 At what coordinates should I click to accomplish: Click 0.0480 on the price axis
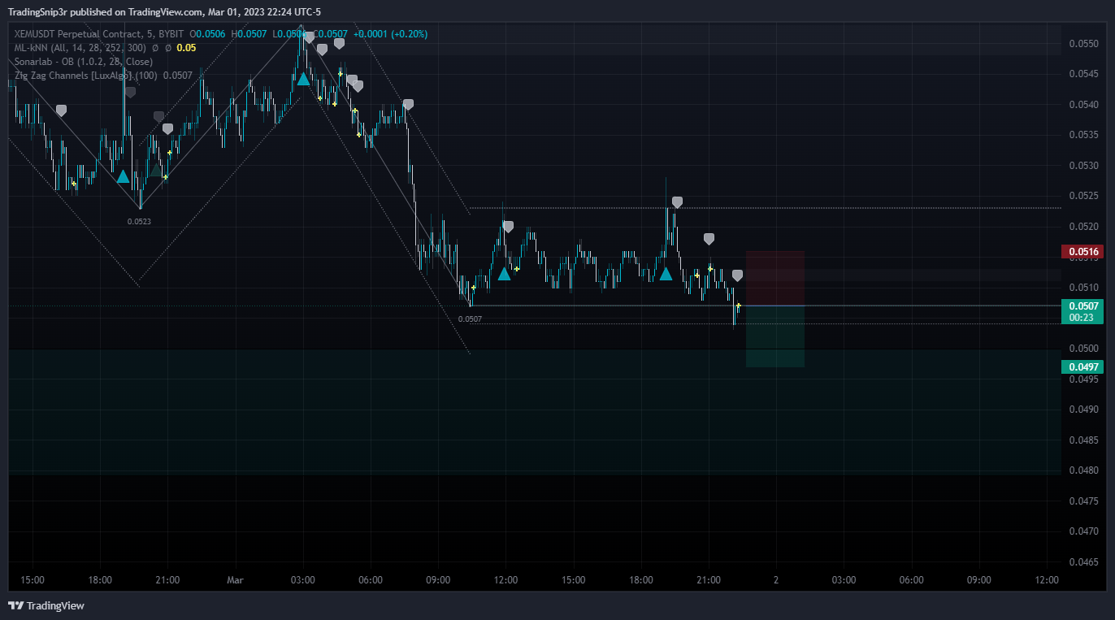pos(1084,470)
